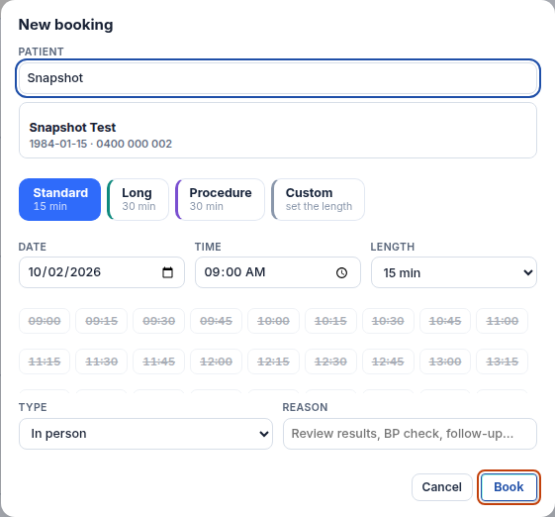Choose the Procedure 30 min preset
555x517 pixels.
click(x=221, y=199)
